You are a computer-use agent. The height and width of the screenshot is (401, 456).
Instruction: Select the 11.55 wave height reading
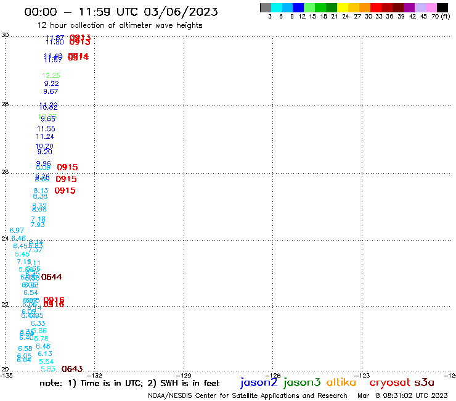point(46,129)
